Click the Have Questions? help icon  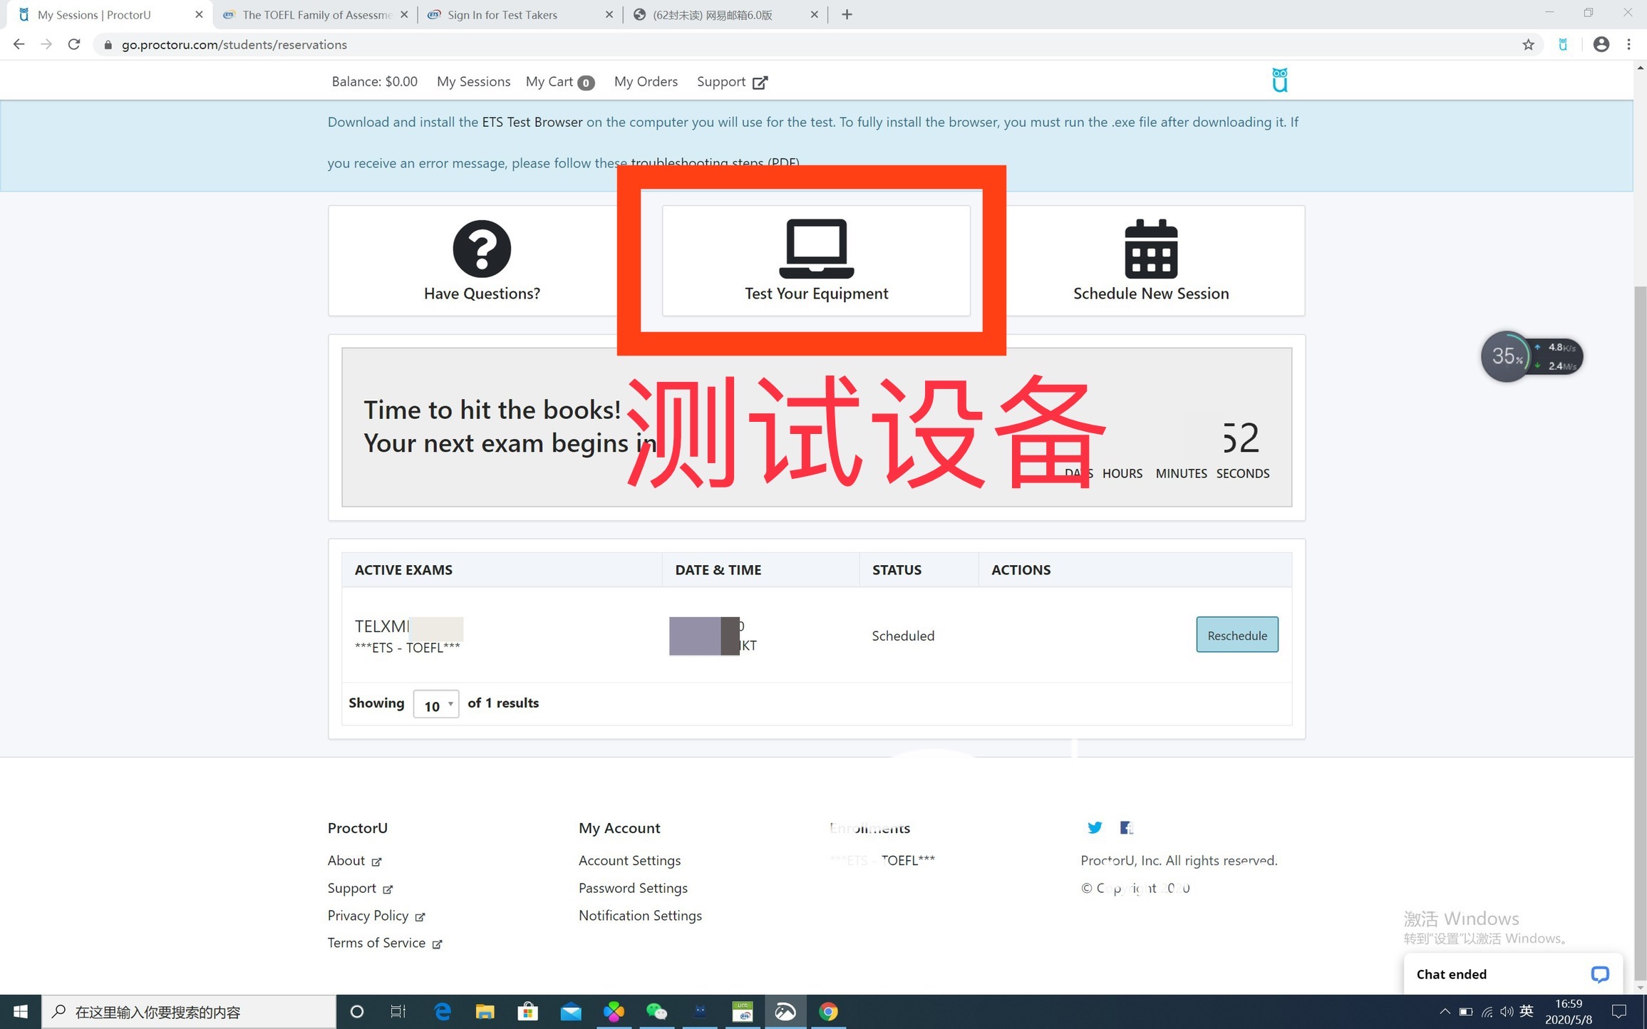click(482, 249)
